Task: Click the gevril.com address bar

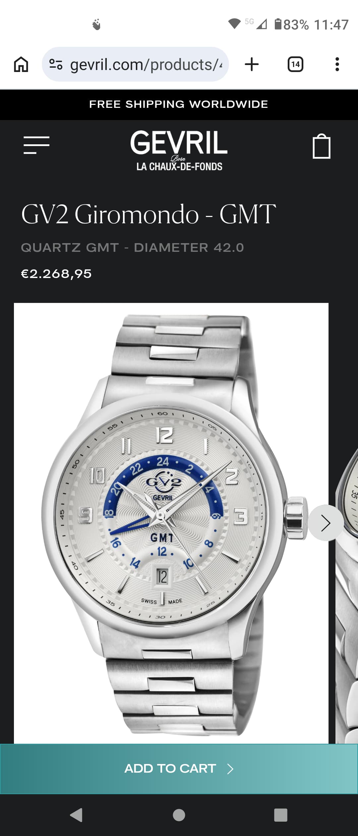Action: (135, 64)
